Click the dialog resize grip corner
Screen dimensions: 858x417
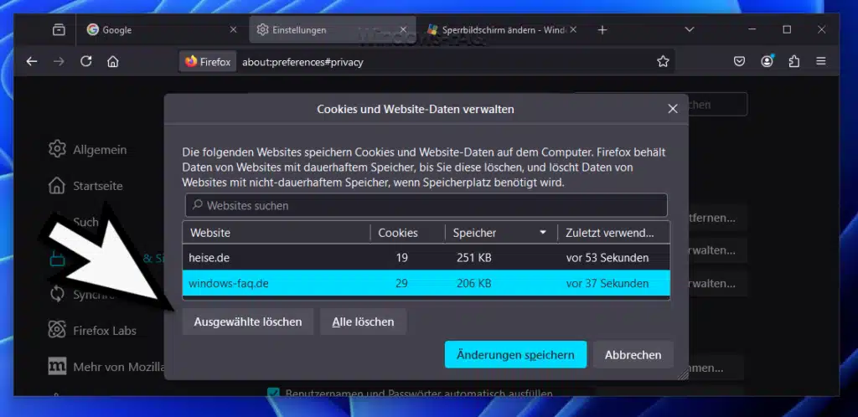coord(682,373)
